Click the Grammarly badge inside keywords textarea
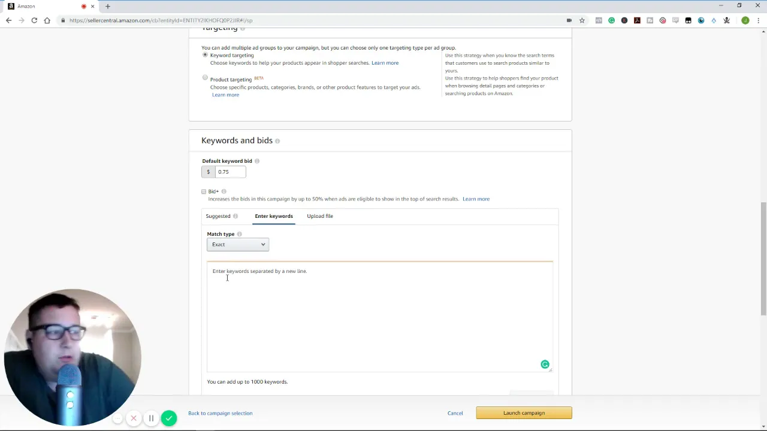 click(545, 364)
